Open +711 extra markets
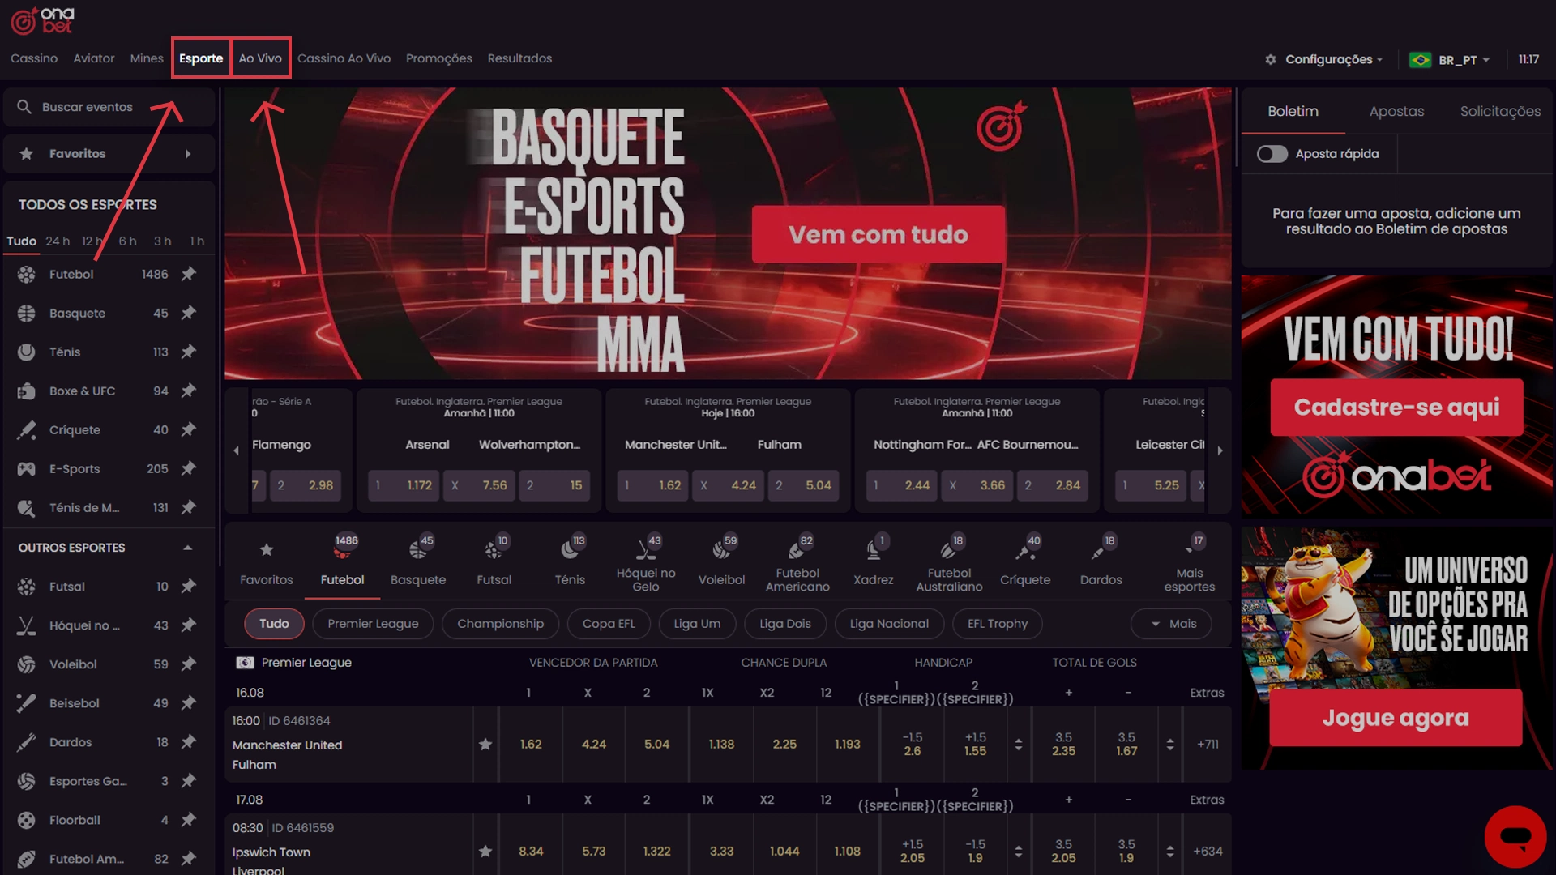The image size is (1556, 875). coord(1208,745)
